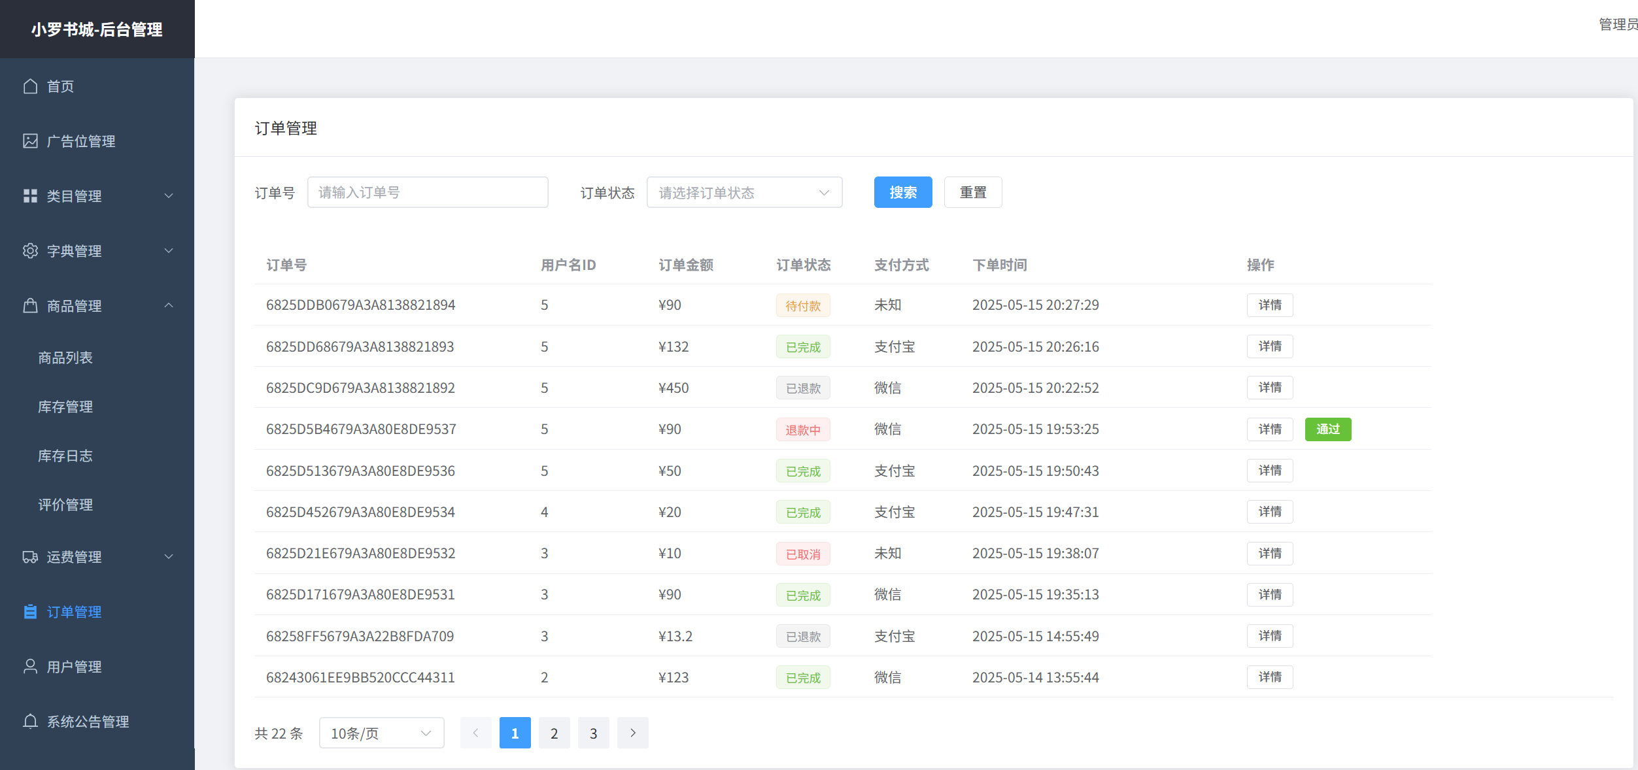1638x770 pixels.
Task: Click the 订单号 input field
Action: coord(428,193)
